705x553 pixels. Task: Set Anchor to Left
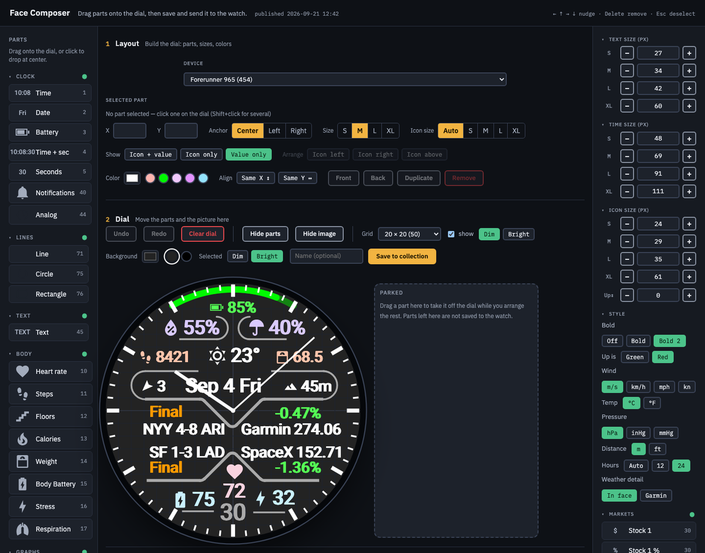coord(274,131)
